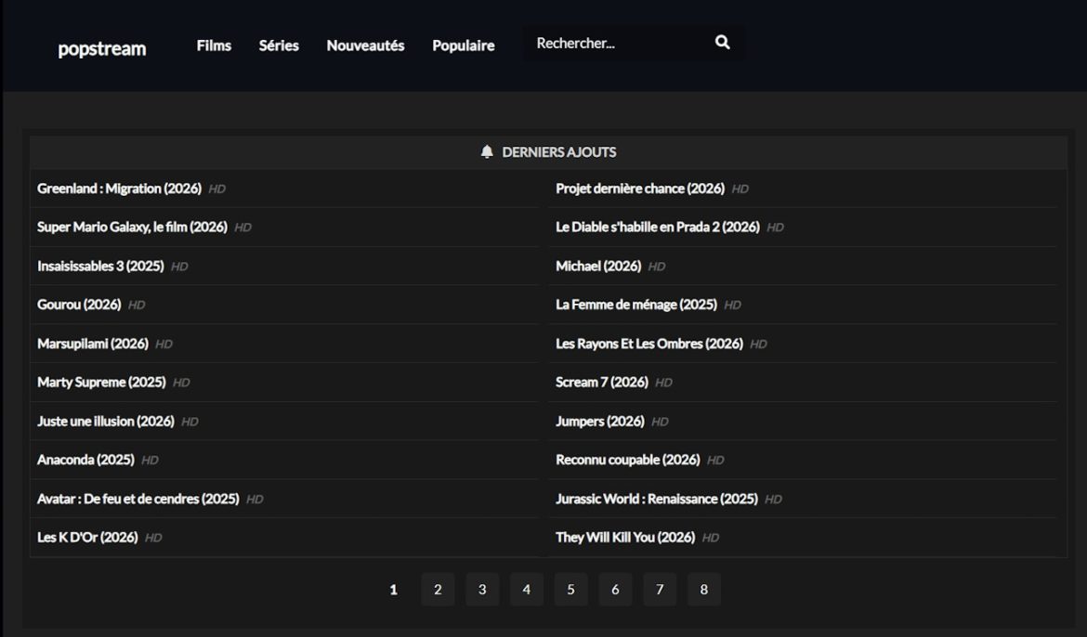
Task: Open They Will Kill You (2026)
Action: coord(625,538)
